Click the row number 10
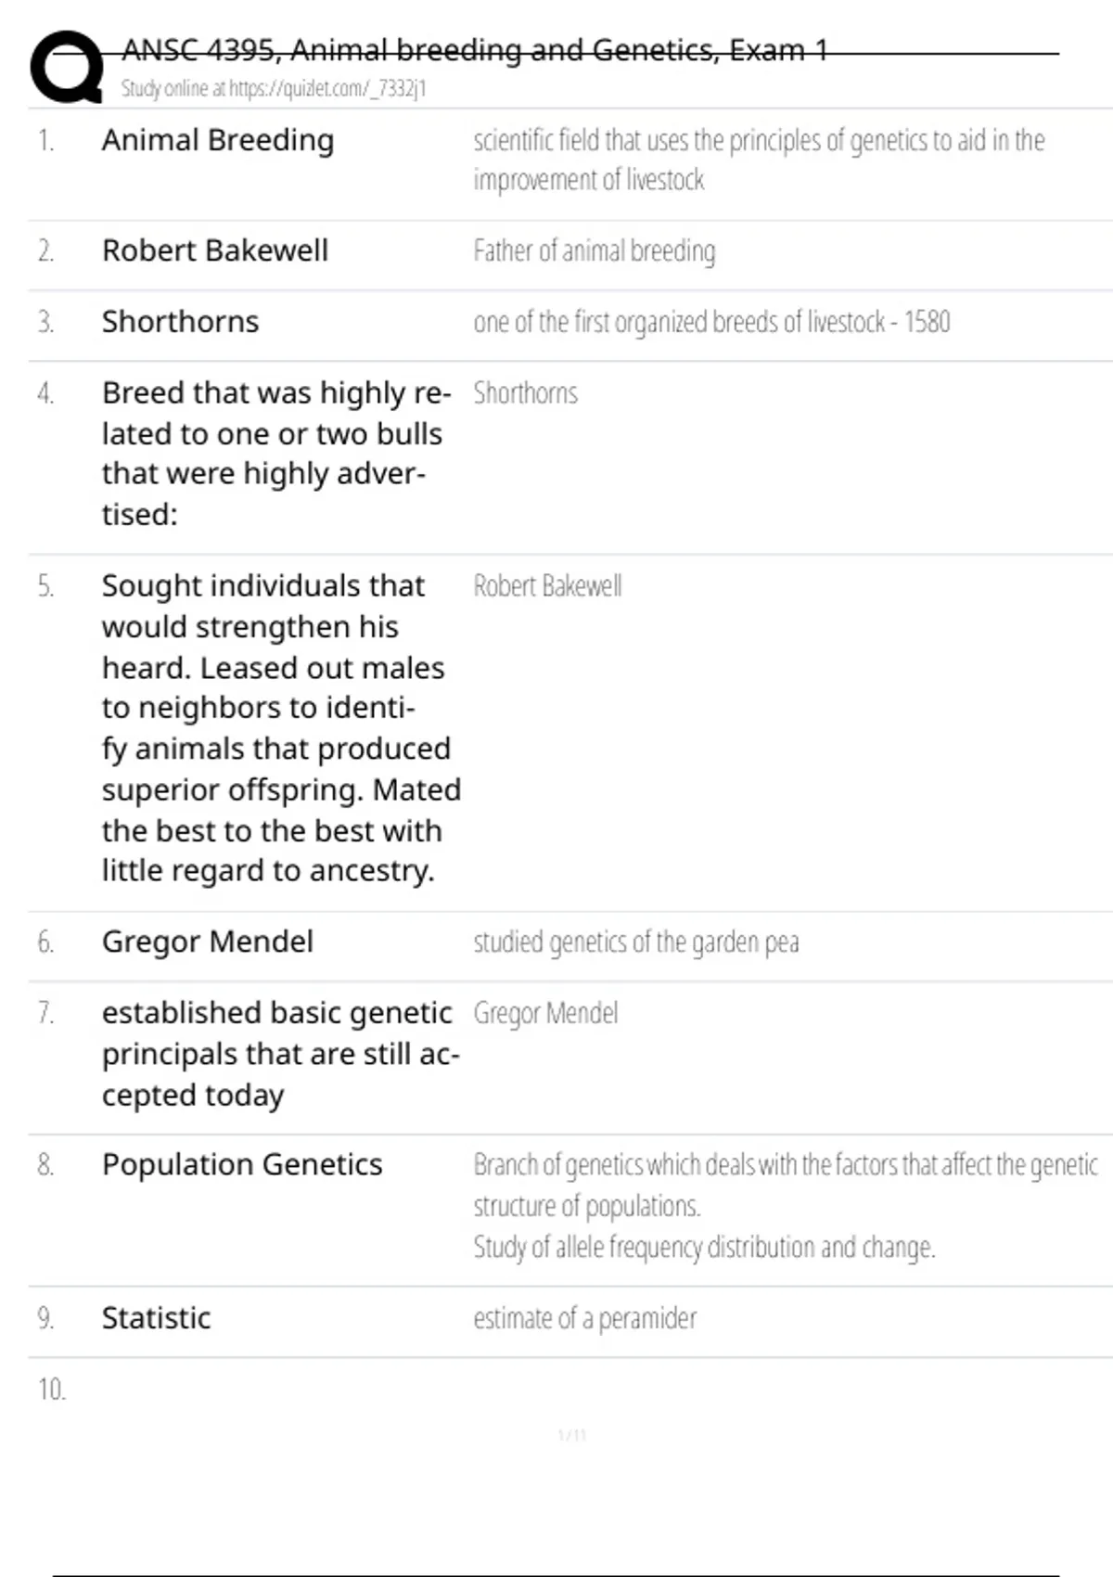Image resolution: width=1113 pixels, height=1577 pixels. [x=52, y=1390]
